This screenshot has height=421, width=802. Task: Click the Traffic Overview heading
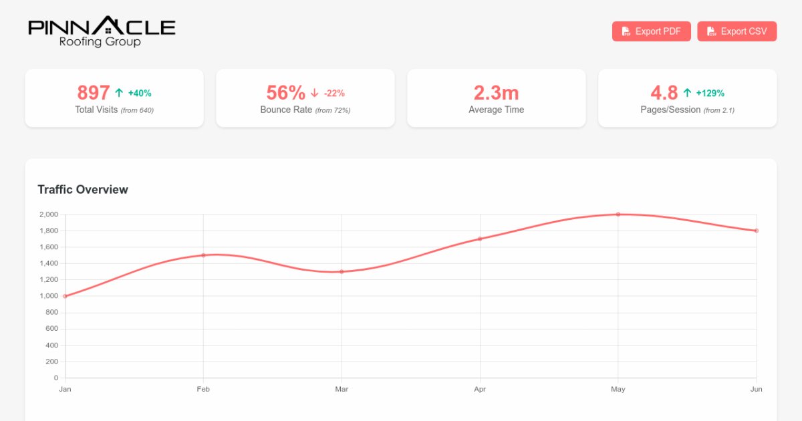pos(83,190)
